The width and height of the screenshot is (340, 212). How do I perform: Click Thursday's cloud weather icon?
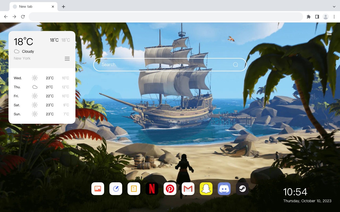[35, 87]
